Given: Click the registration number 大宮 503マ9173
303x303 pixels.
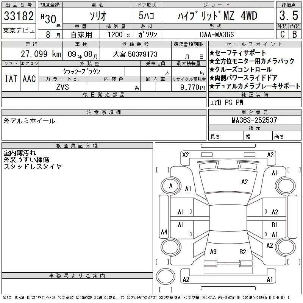Looking at the screenshot, I should [135, 55].
